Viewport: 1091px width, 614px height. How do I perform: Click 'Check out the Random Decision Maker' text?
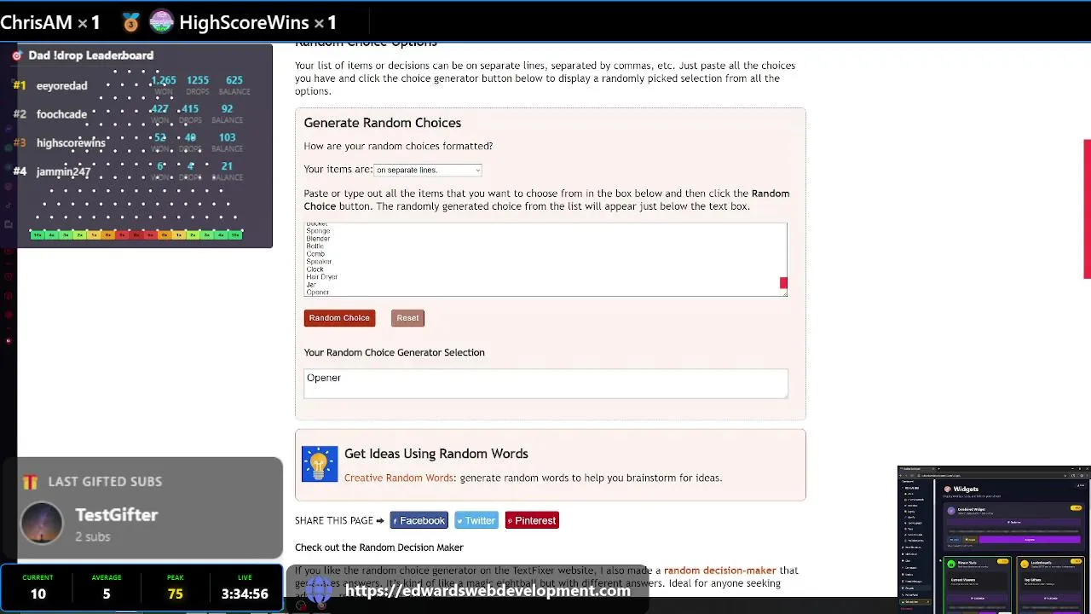pos(379,547)
